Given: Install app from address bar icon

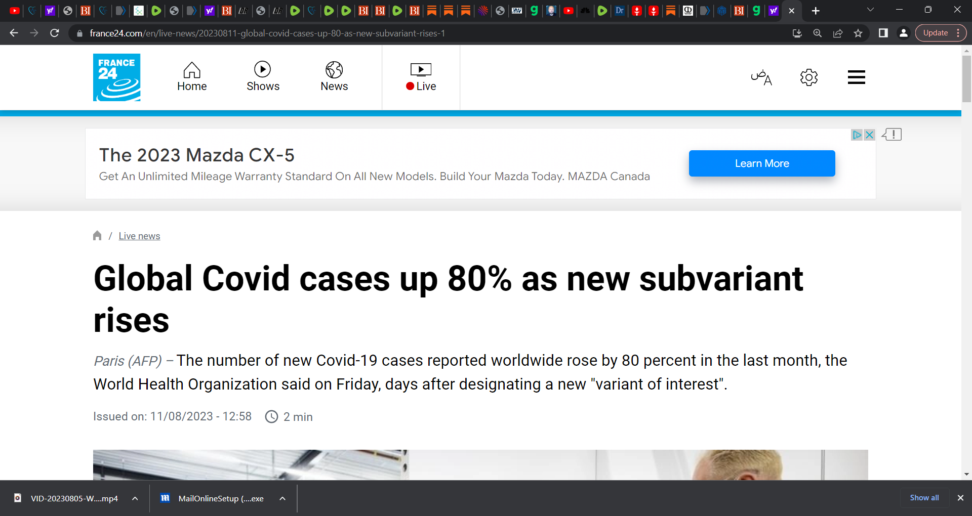Looking at the screenshot, I should (x=797, y=33).
